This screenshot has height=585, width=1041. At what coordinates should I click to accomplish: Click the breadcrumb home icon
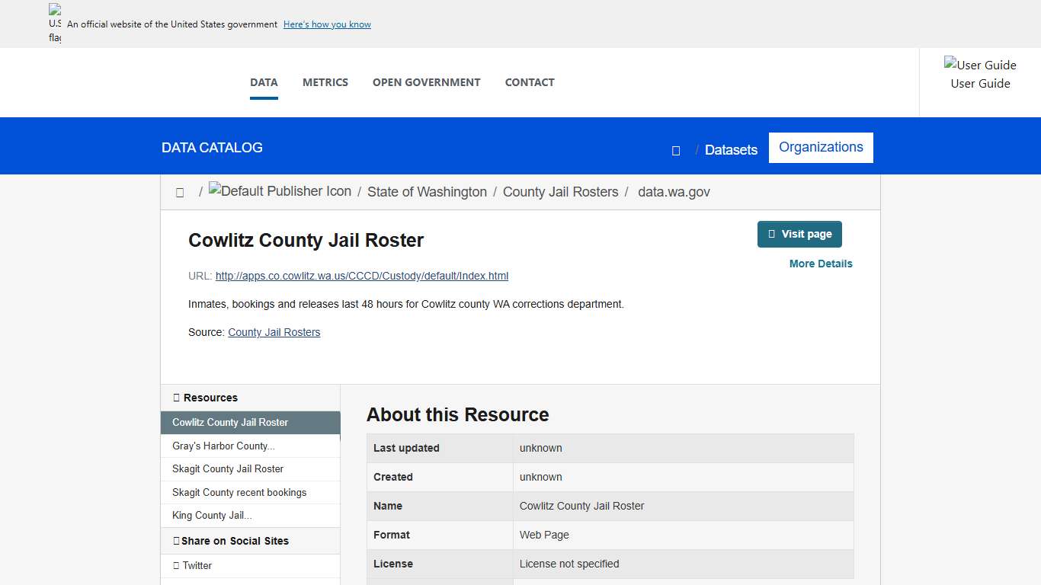click(x=180, y=192)
